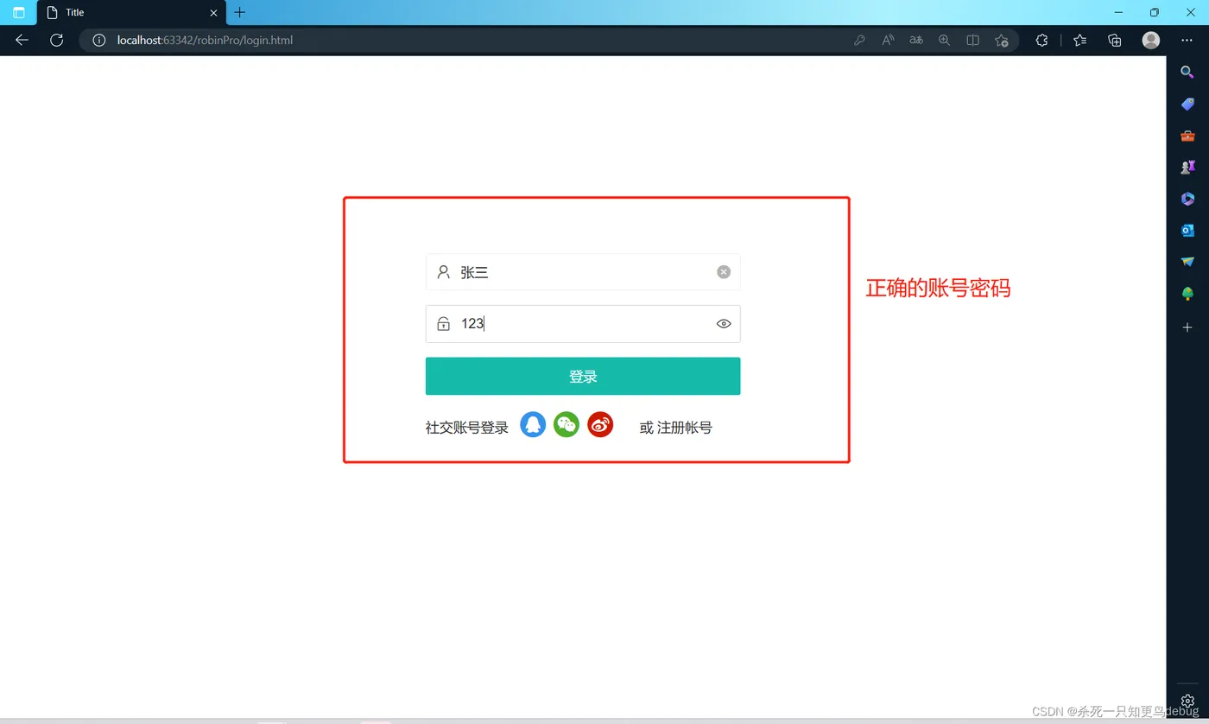Open the Collections icon
Viewport: 1209px width, 724px height.
1115,40
